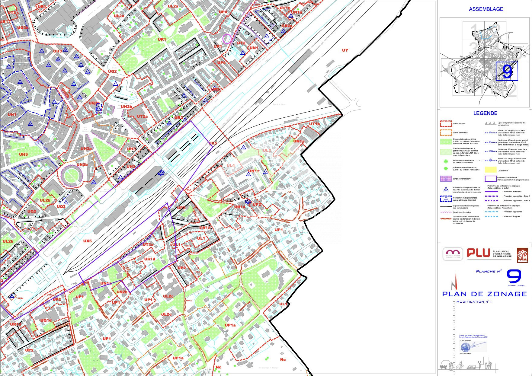Click the 'ASSEMBLAGE' heading
The height and width of the screenshot is (376, 532).
[486, 9]
